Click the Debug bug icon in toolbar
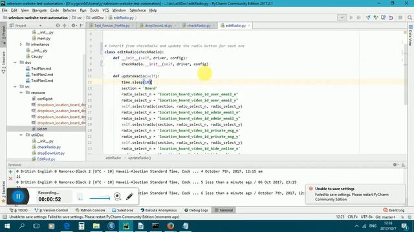Screen dimensions: 414x232 tap(359, 17)
